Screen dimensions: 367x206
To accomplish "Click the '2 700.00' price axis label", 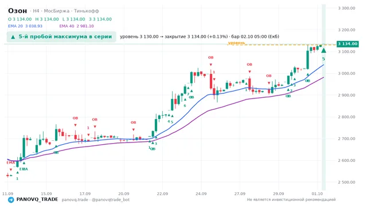I will (x=346, y=138).
